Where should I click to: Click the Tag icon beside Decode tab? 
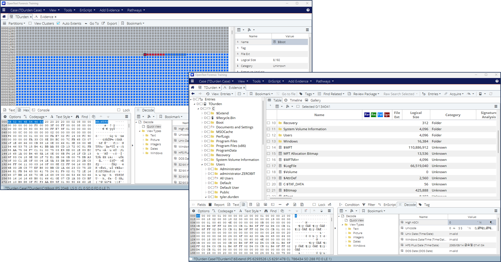(x=420, y=204)
